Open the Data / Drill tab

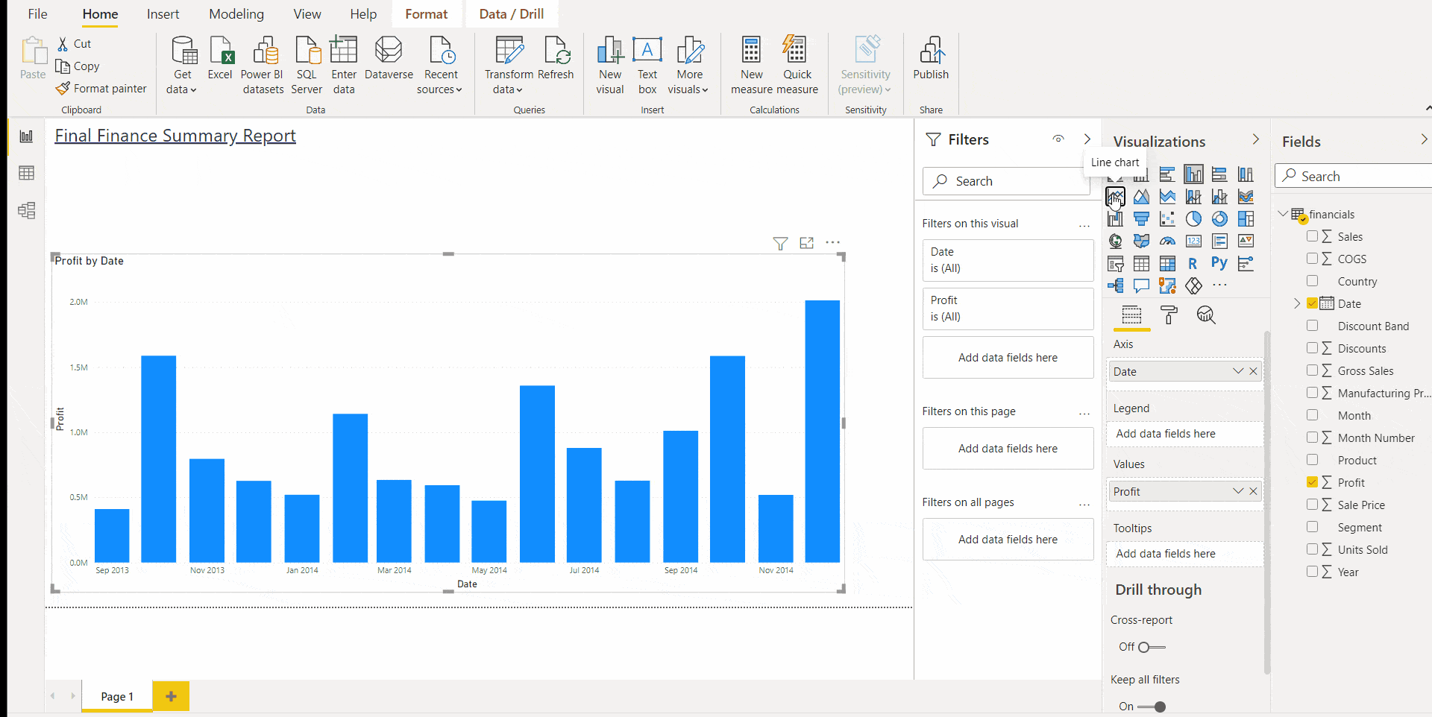[511, 13]
